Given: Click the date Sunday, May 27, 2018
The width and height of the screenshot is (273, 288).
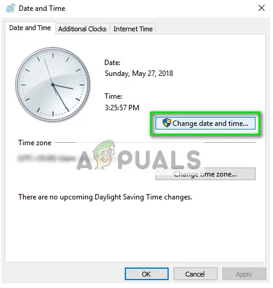Looking at the screenshot, I should coord(139,74).
